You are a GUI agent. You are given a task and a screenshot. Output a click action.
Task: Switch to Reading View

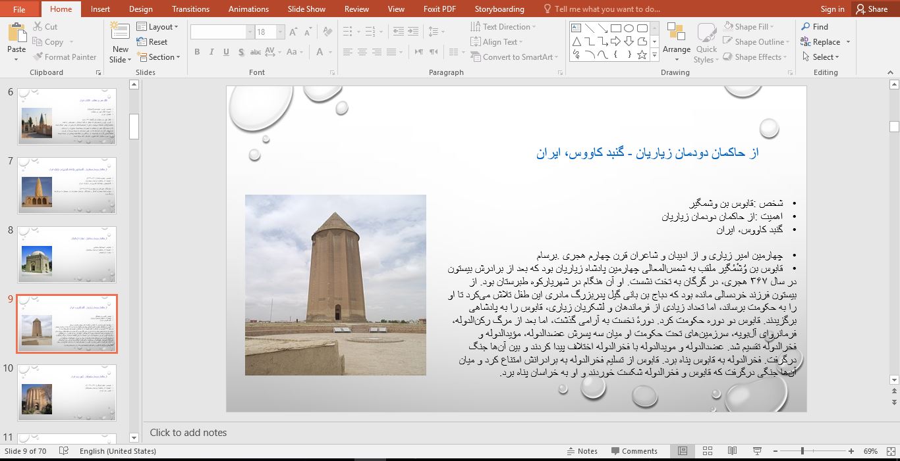tap(733, 451)
